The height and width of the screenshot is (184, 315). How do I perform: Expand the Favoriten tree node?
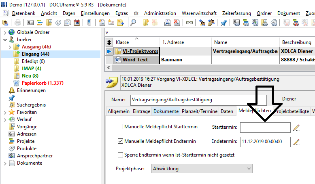[x=5, y=113]
